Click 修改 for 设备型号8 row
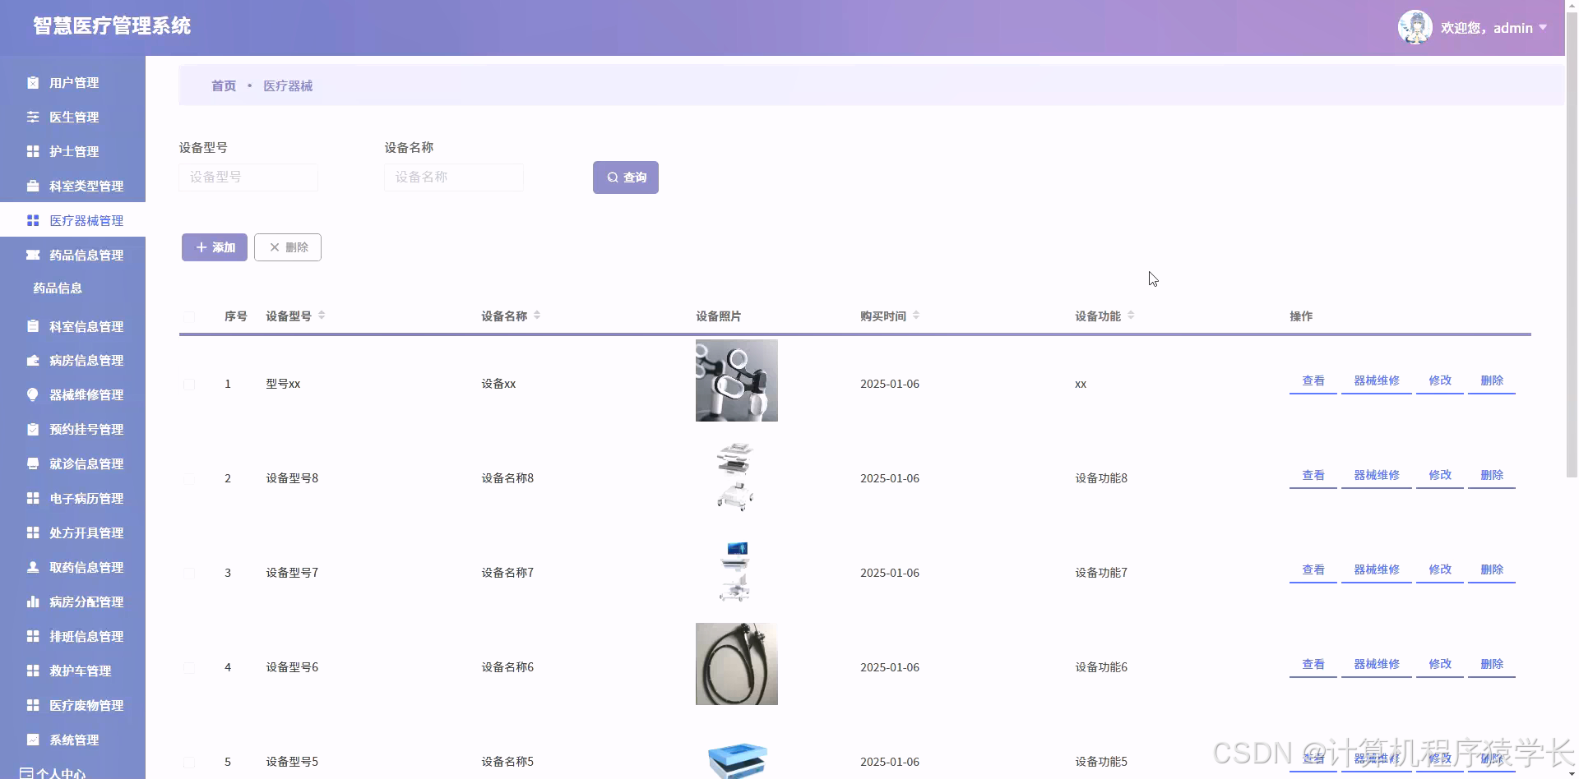The height and width of the screenshot is (779, 1579). point(1440,476)
